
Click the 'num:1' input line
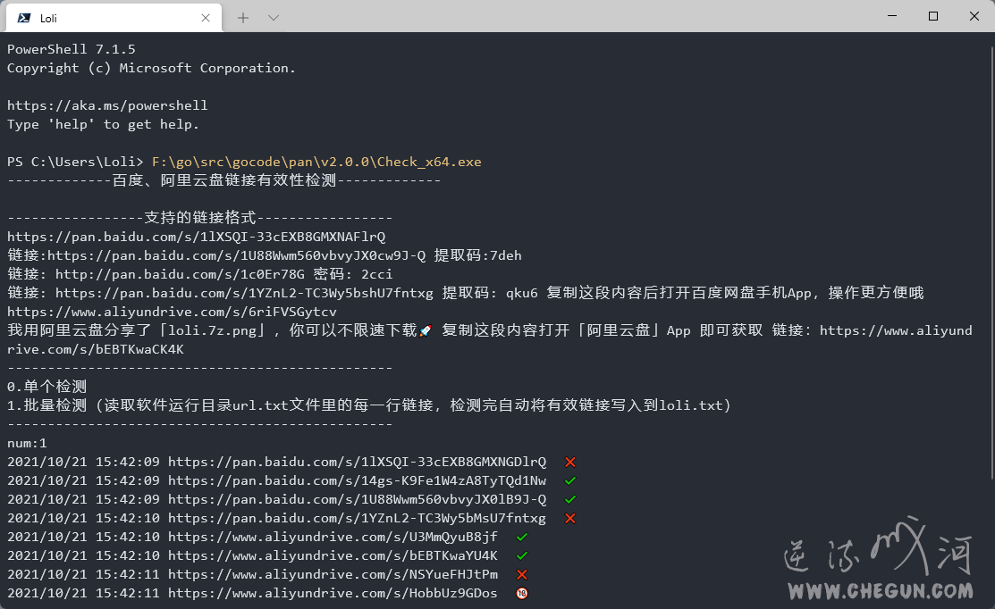click(x=28, y=443)
